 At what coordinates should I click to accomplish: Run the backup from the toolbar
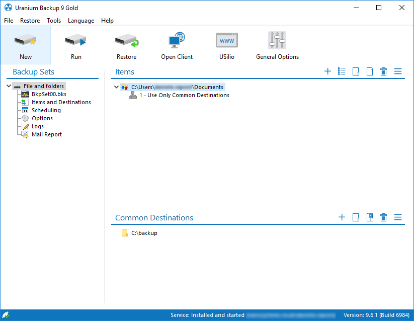76,45
